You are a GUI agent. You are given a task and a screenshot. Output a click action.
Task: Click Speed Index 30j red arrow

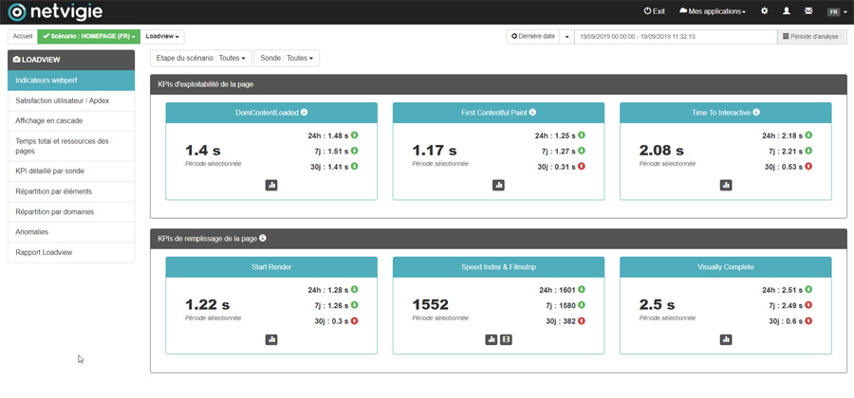click(x=581, y=321)
